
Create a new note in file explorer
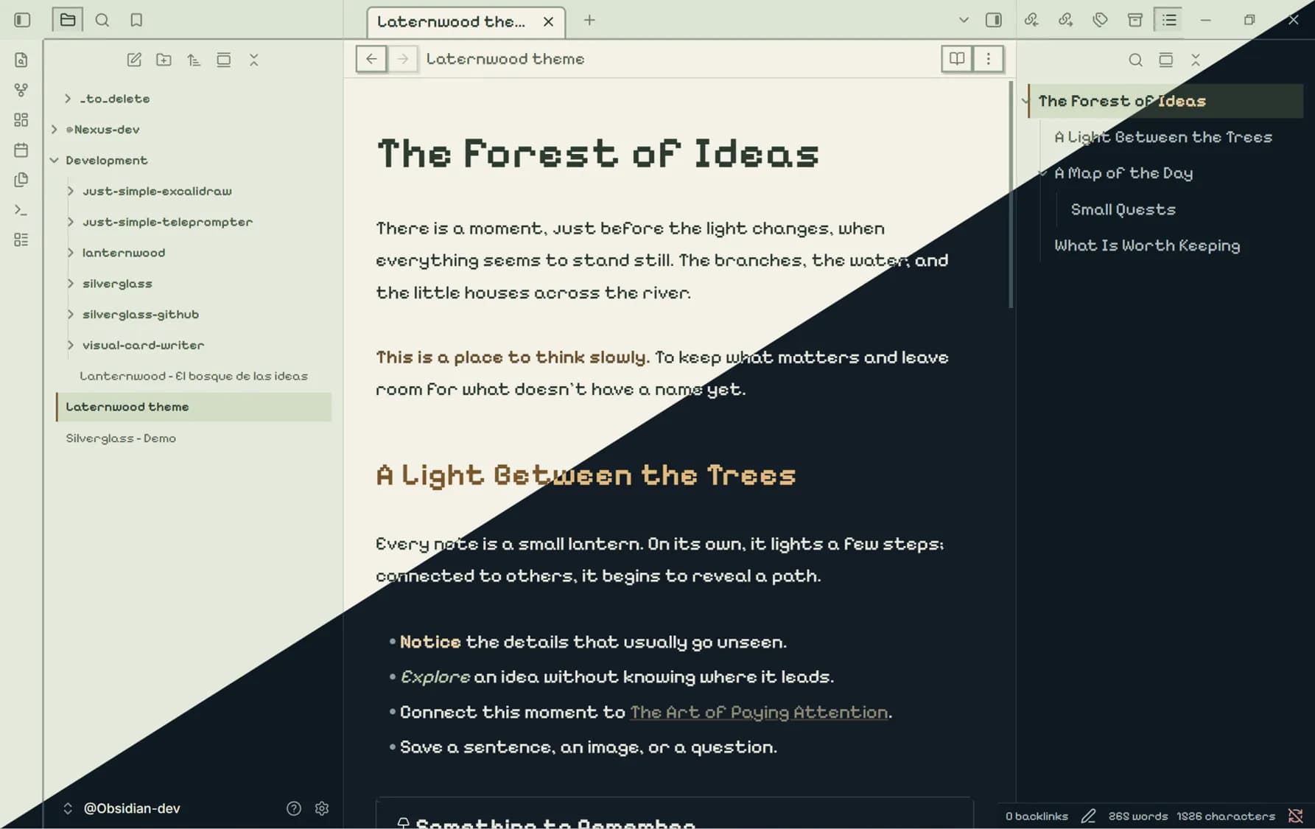click(x=134, y=60)
